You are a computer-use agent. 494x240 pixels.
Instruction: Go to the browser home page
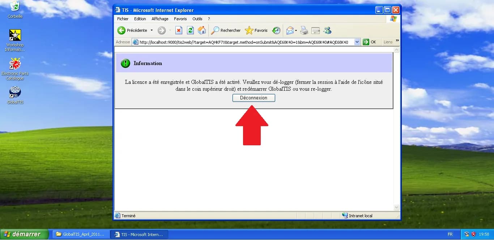[202, 30]
